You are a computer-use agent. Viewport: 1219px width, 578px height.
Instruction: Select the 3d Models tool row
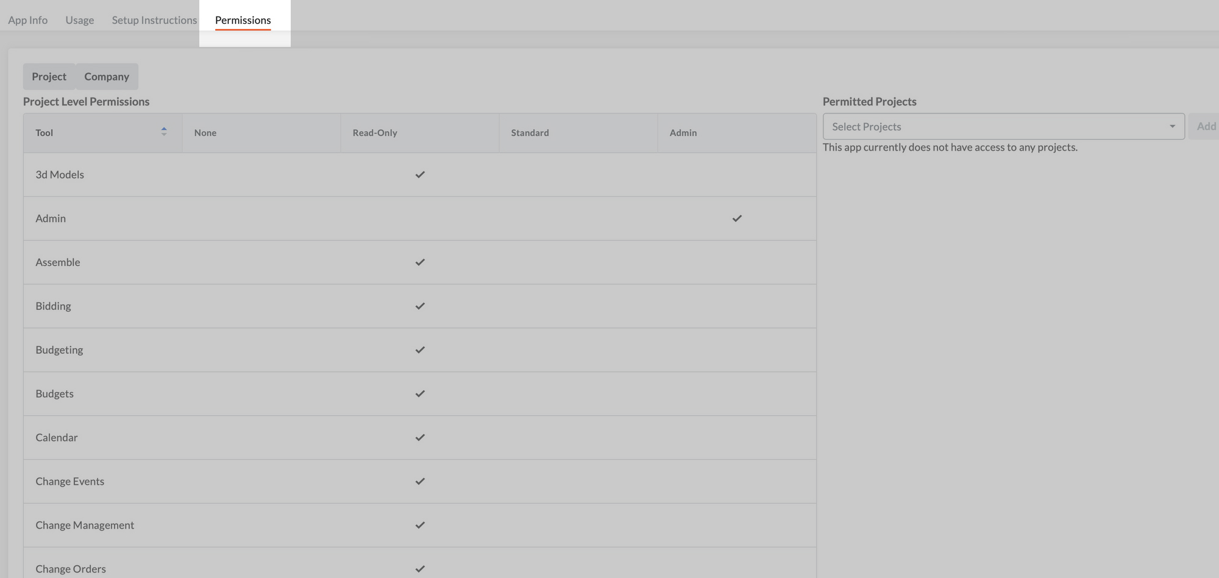(419, 174)
